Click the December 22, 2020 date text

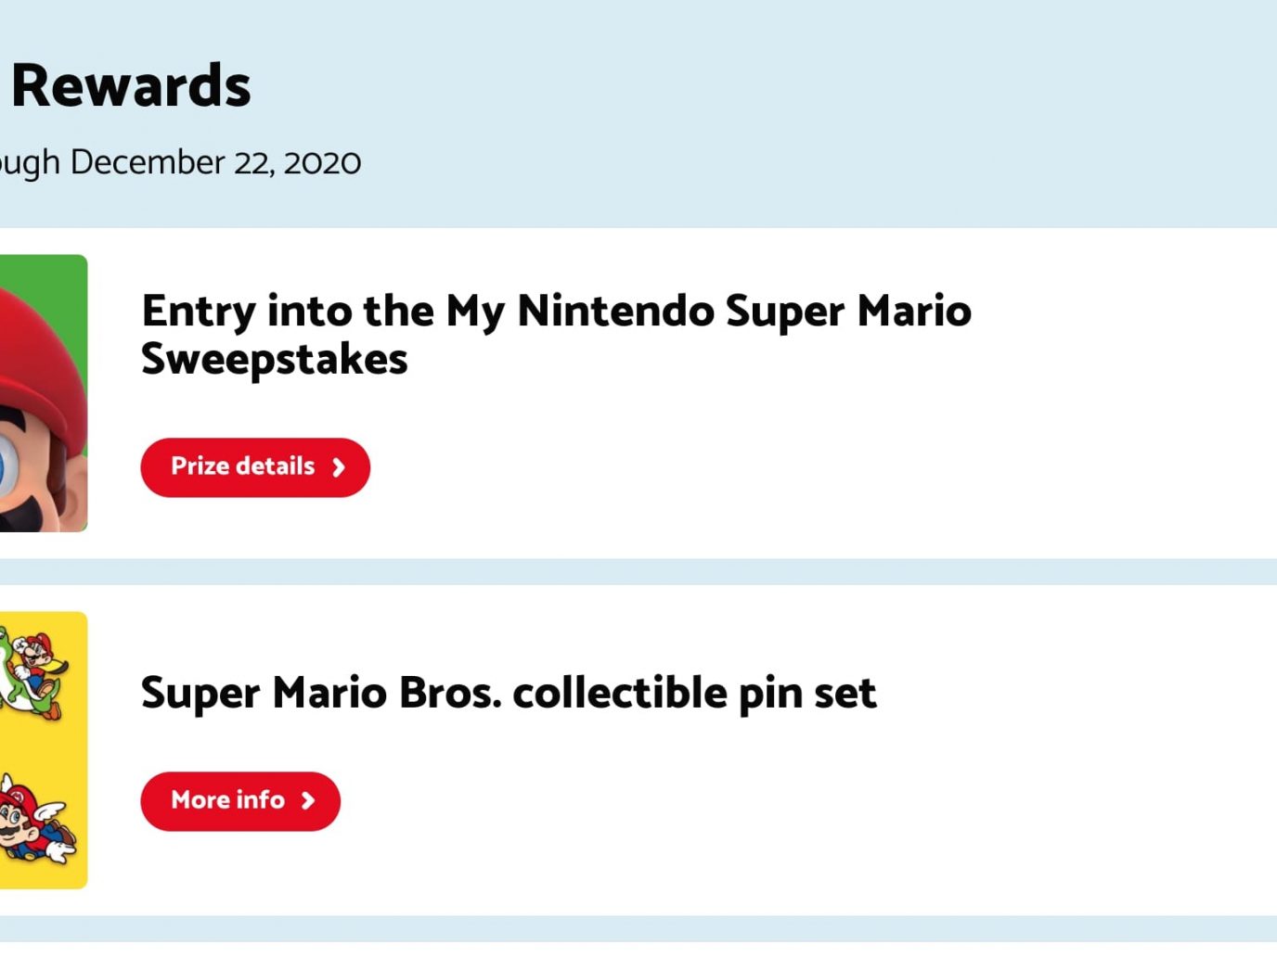pos(215,162)
